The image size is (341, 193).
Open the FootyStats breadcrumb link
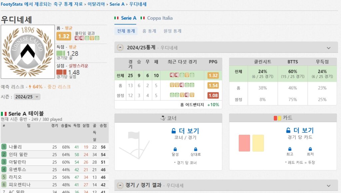(x=42, y=4)
